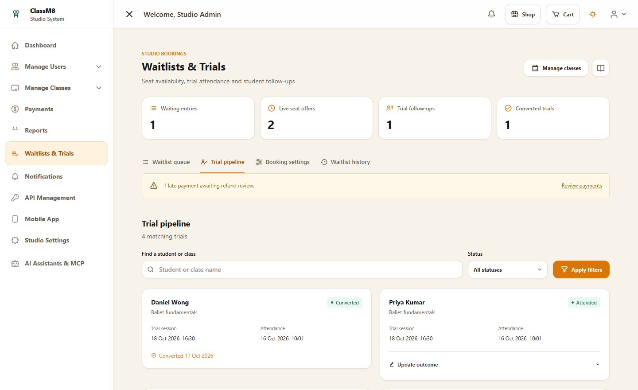The width and height of the screenshot is (638, 390).
Task: Click the Converted trials card
Action: pyautogui.click(x=553, y=118)
